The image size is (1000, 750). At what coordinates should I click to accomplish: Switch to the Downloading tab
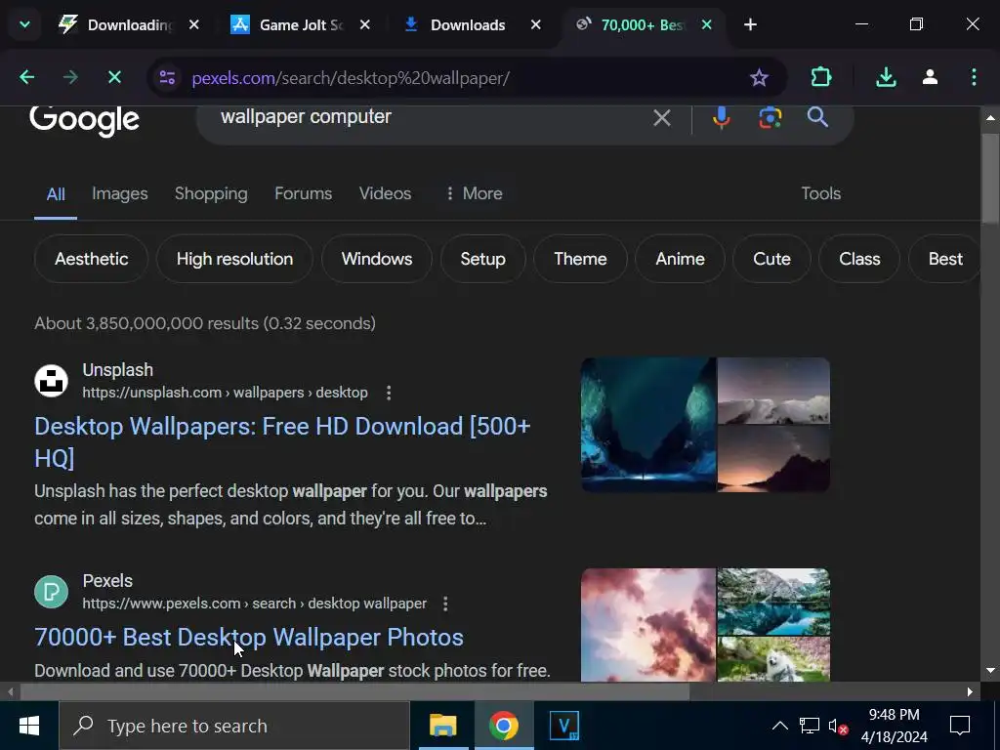pyautogui.click(x=115, y=24)
